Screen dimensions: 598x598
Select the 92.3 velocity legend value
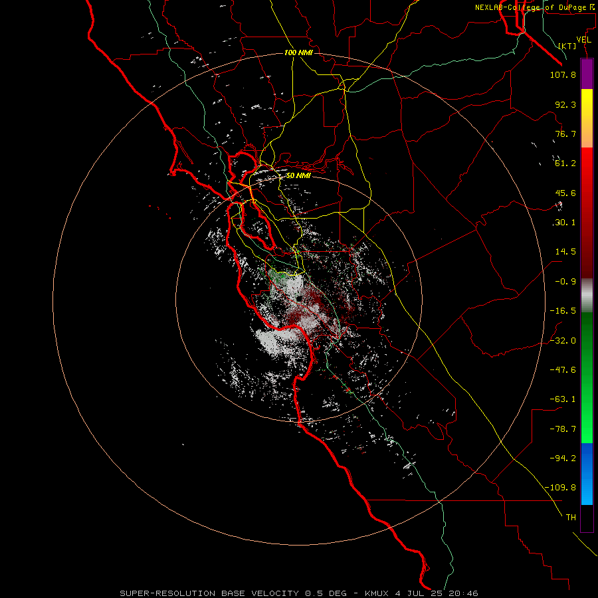[565, 104]
